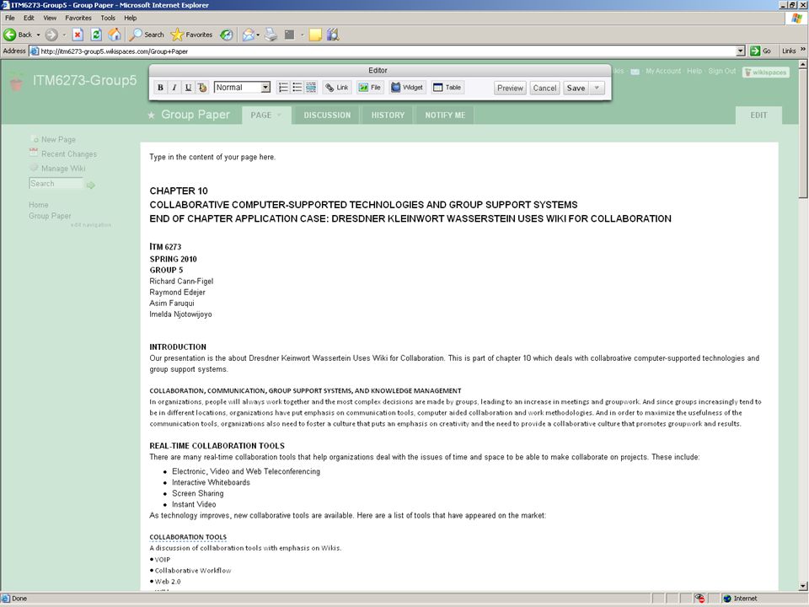Open the IE Search toolbar button
The image size is (809, 607).
click(147, 35)
